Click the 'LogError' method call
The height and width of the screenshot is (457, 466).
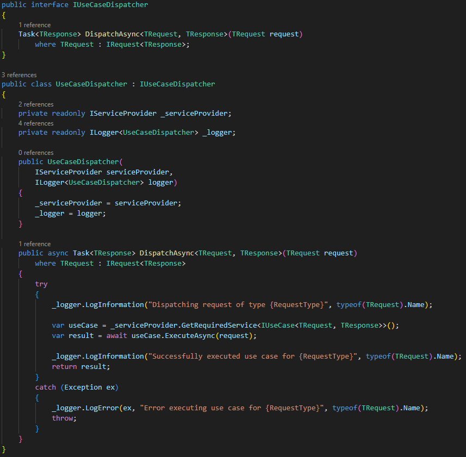[102, 408]
